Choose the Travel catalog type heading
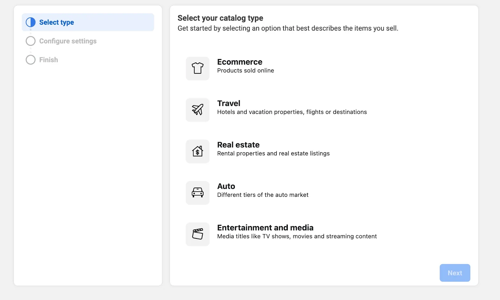This screenshot has width=500, height=300. [229, 103]
